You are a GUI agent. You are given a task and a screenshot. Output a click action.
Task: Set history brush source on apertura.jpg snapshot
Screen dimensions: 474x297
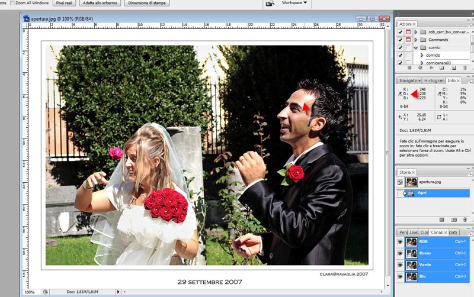pyautogui.click(x=401, y=182)
